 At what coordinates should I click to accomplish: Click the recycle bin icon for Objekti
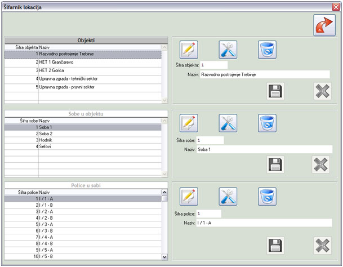point(267,50)
